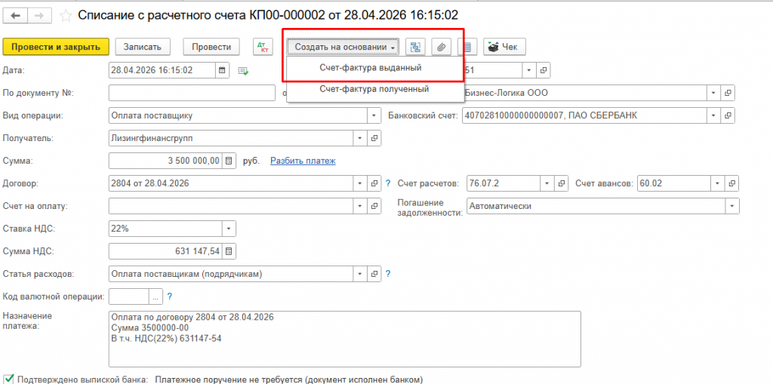Expand the Погашение задолженности dropdown

pyautogui.click(x=732, y=206)
